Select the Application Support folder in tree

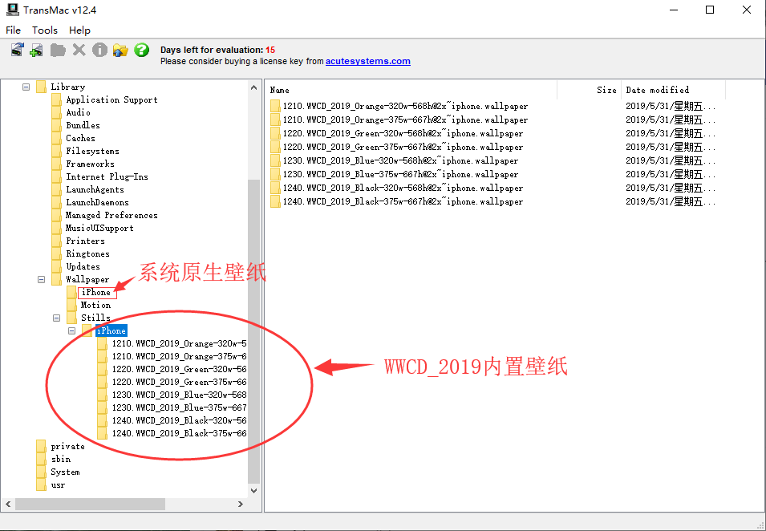[111, 99]
